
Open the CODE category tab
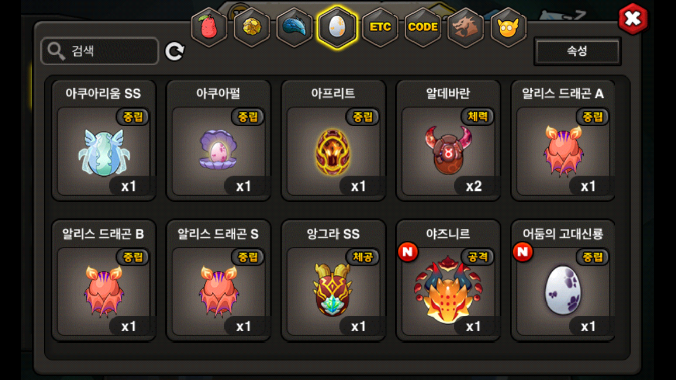pos(423,27)
